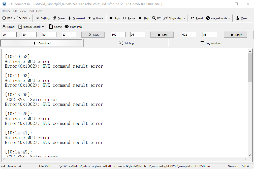Click the Unlock padlock button

[9, 27]
